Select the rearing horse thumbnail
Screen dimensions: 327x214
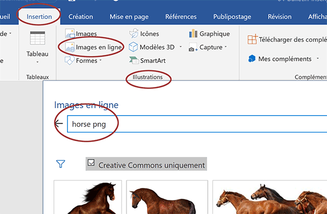click(x=88, y=197)
